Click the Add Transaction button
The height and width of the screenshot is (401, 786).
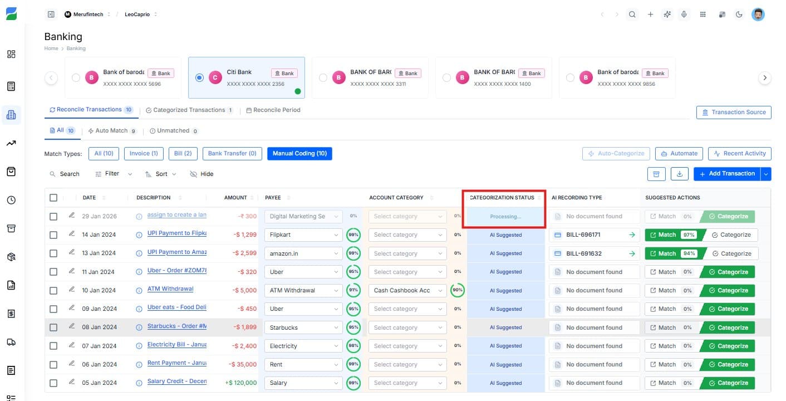(727, 174)
